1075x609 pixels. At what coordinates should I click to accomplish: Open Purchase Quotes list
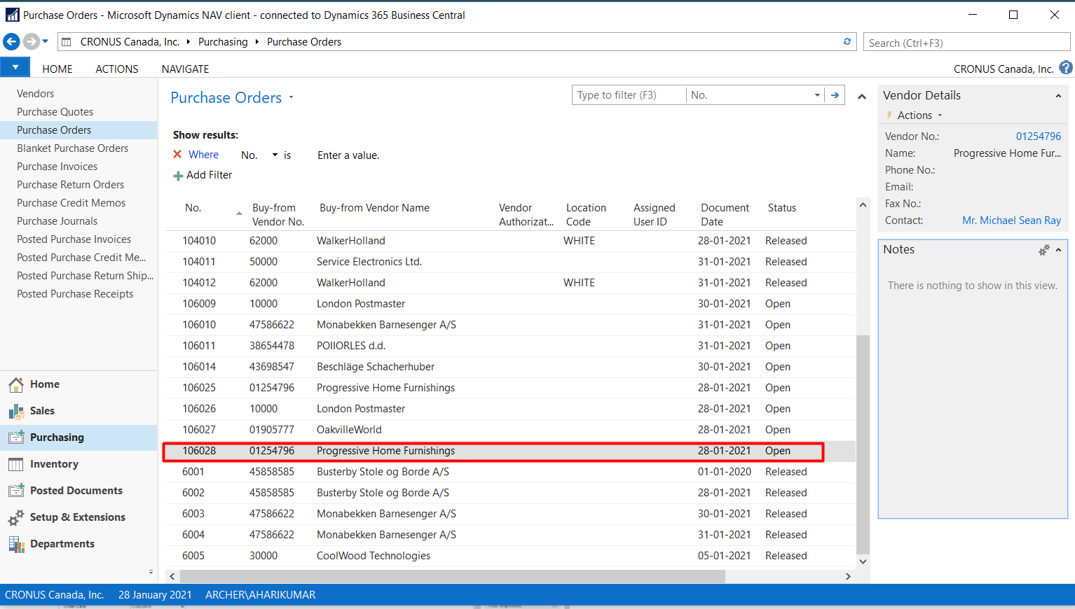[55, 112]
